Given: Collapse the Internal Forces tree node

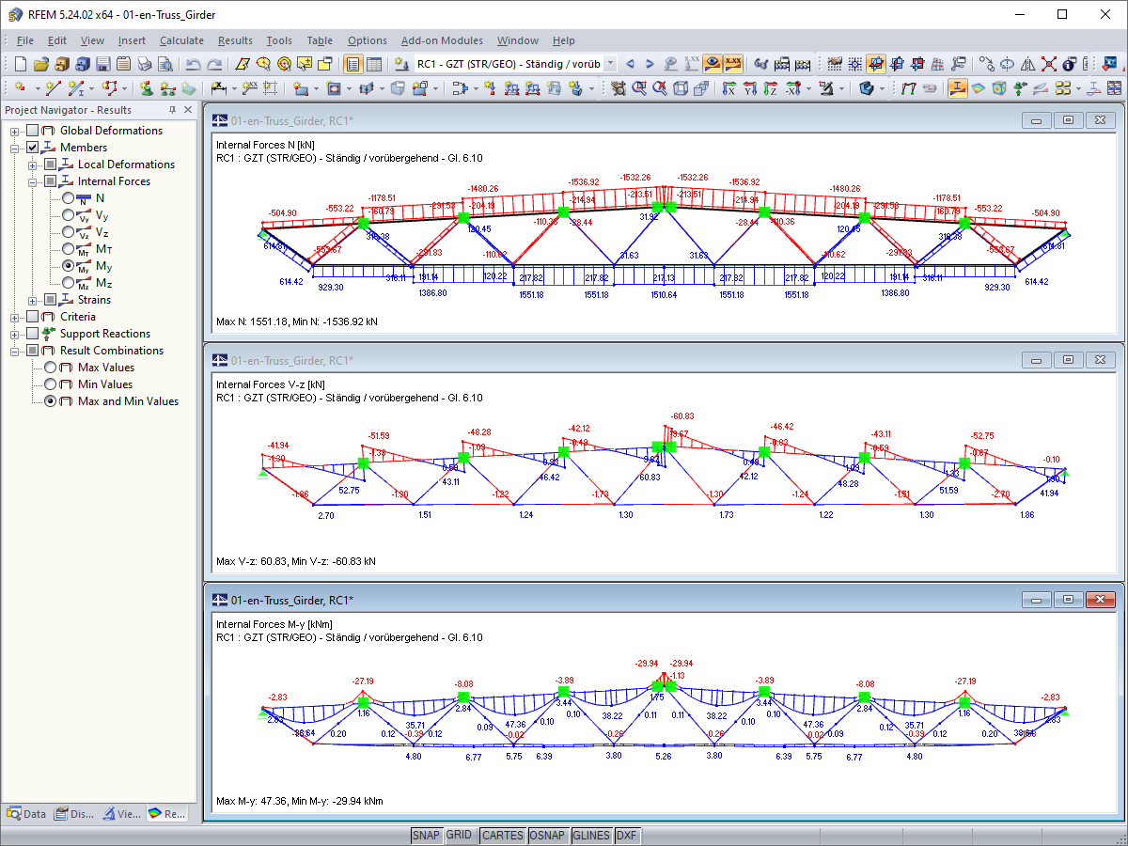Looking at the screenshot, I should (33, 181).
